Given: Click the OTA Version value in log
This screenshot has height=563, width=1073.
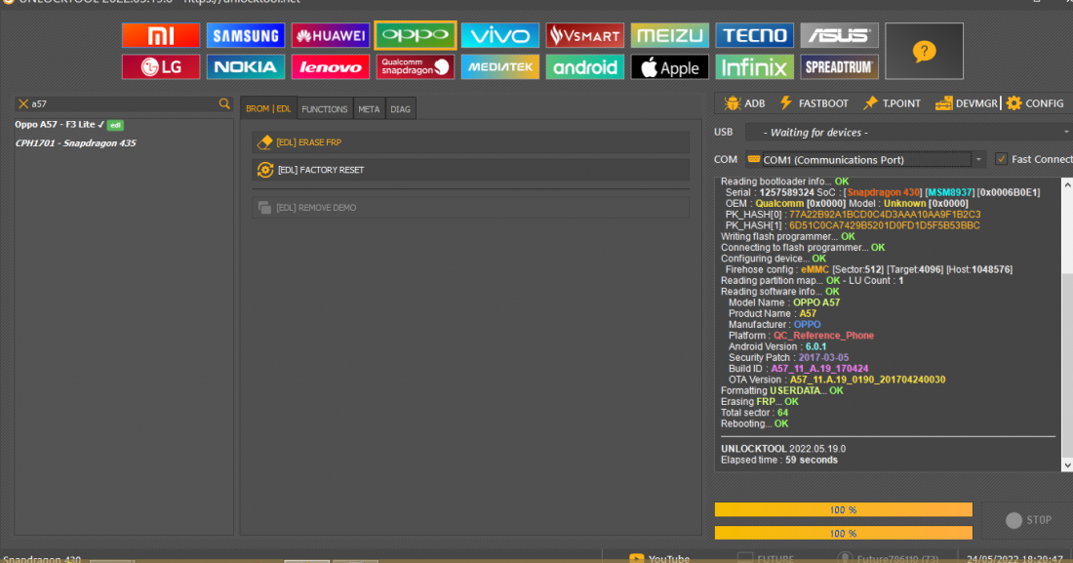Looking at the screenshot, I should click(x=868, y=380).
